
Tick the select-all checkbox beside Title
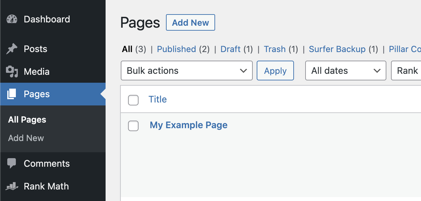[x=133, y=100]
